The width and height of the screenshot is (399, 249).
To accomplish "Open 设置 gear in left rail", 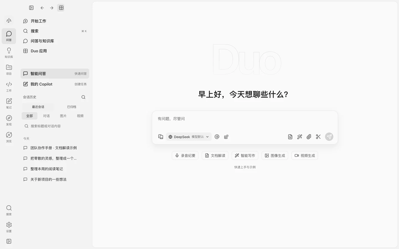I will (9, 227).
